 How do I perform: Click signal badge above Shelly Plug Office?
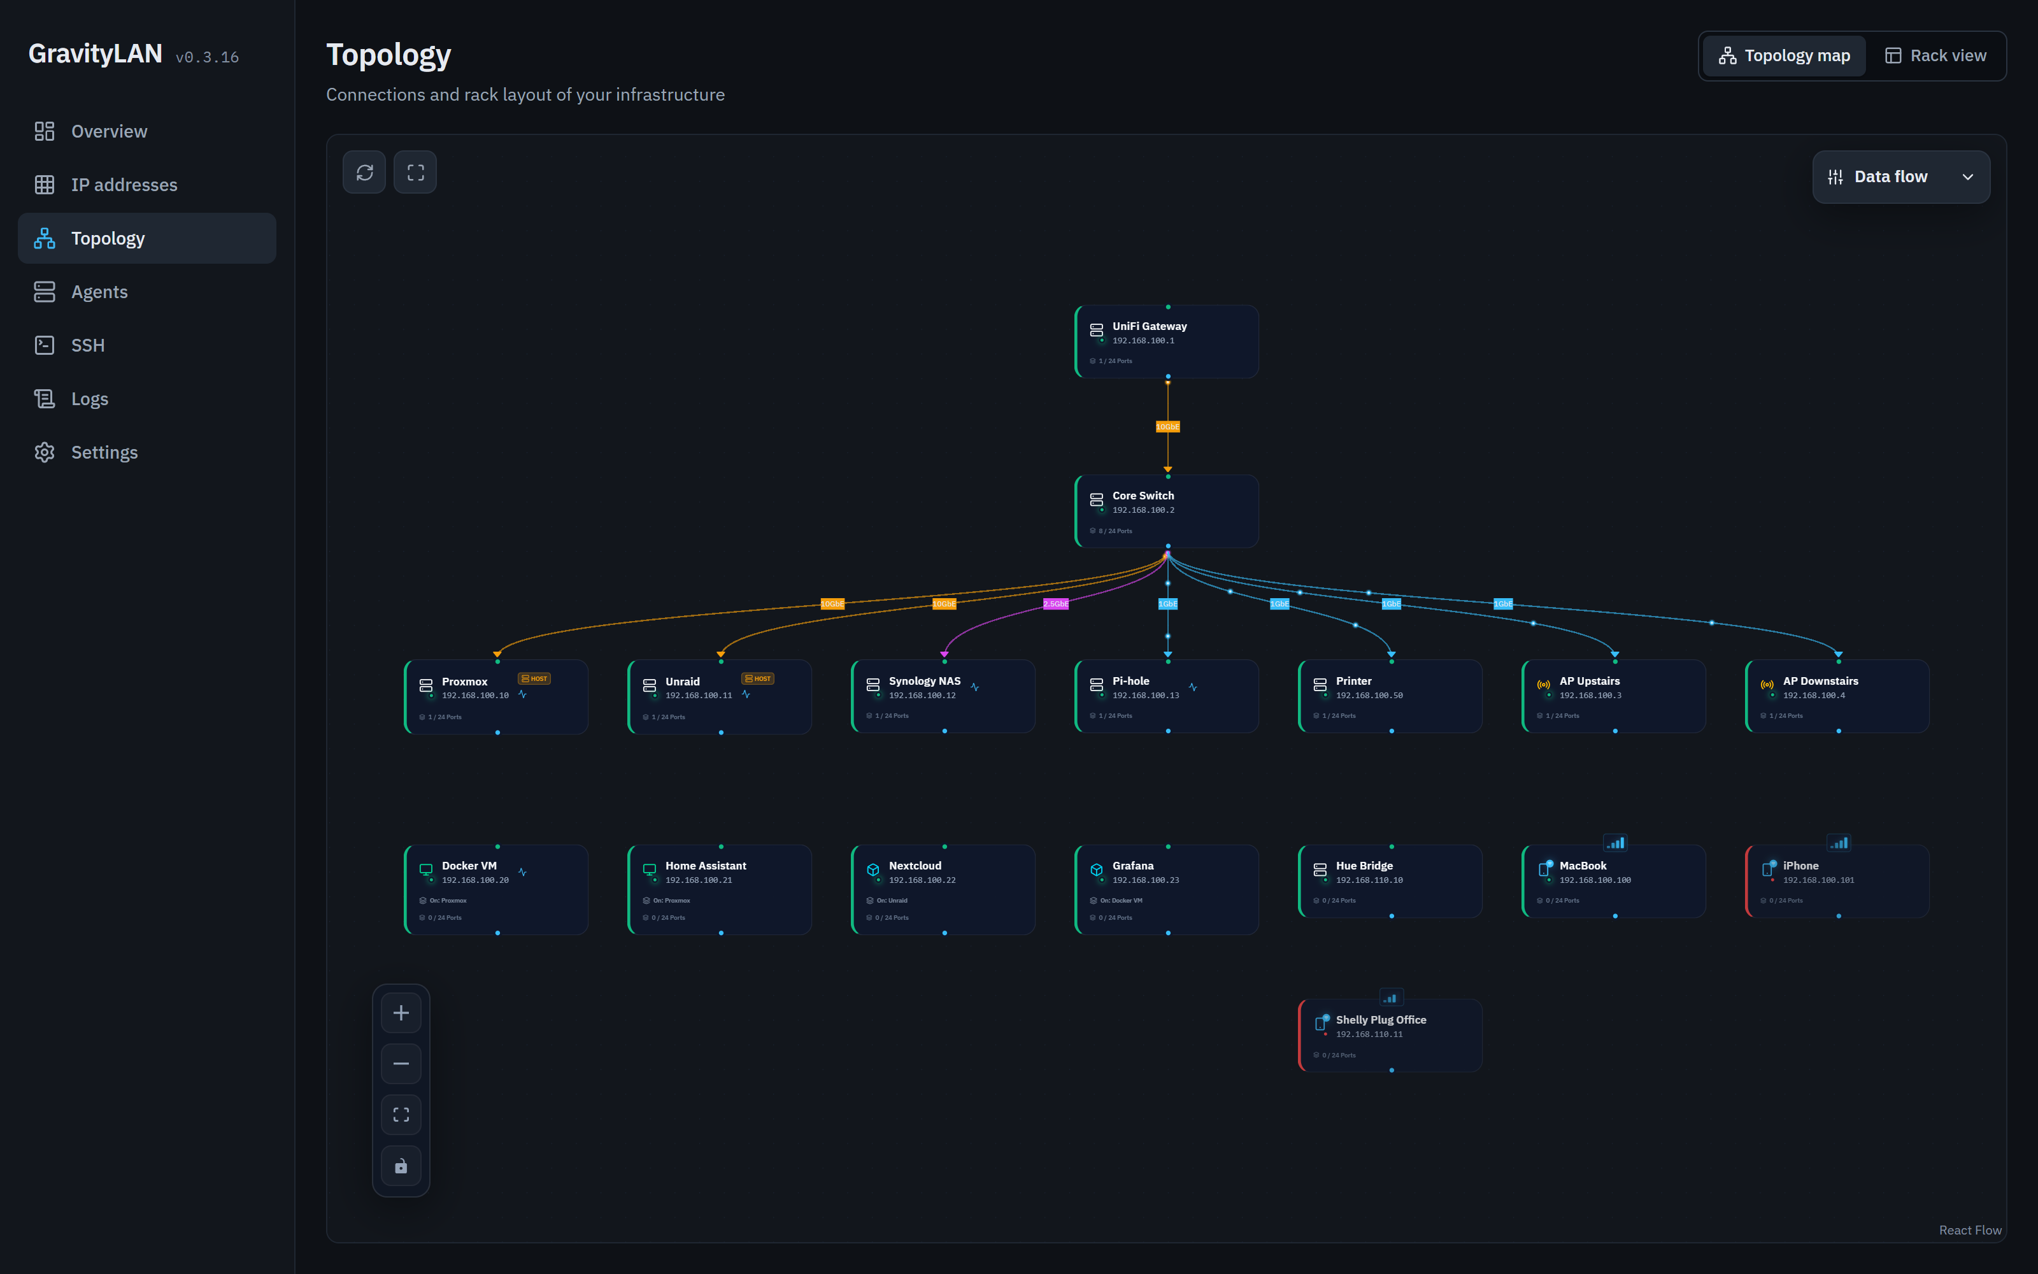tap(1391, 998)
